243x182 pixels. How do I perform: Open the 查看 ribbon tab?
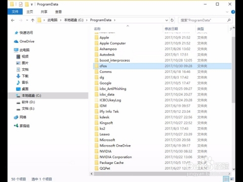(58, 12)
